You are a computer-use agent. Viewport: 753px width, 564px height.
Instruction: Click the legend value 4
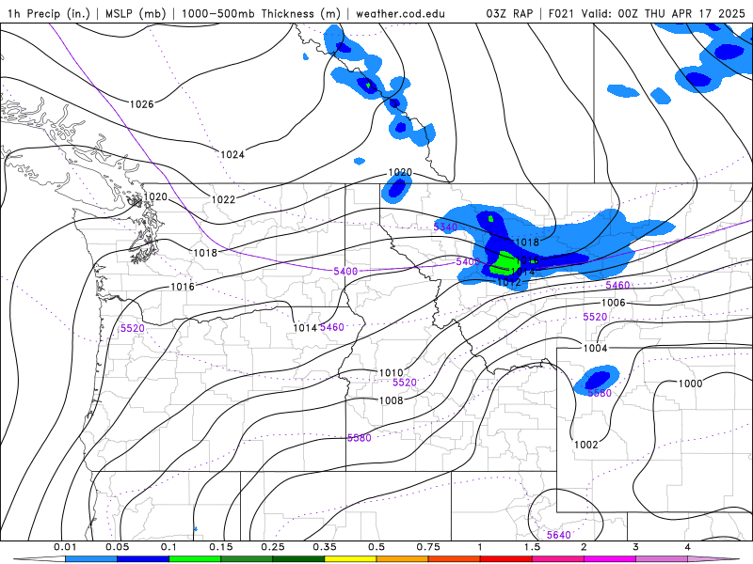click(688, 547)
